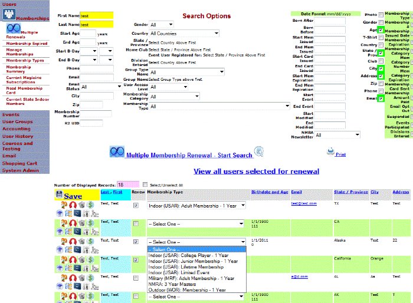Open the NMRA Newsletter dropdown
Image resolution: width=413 pixels, height=303 pixels.
[x=337, y=135]
